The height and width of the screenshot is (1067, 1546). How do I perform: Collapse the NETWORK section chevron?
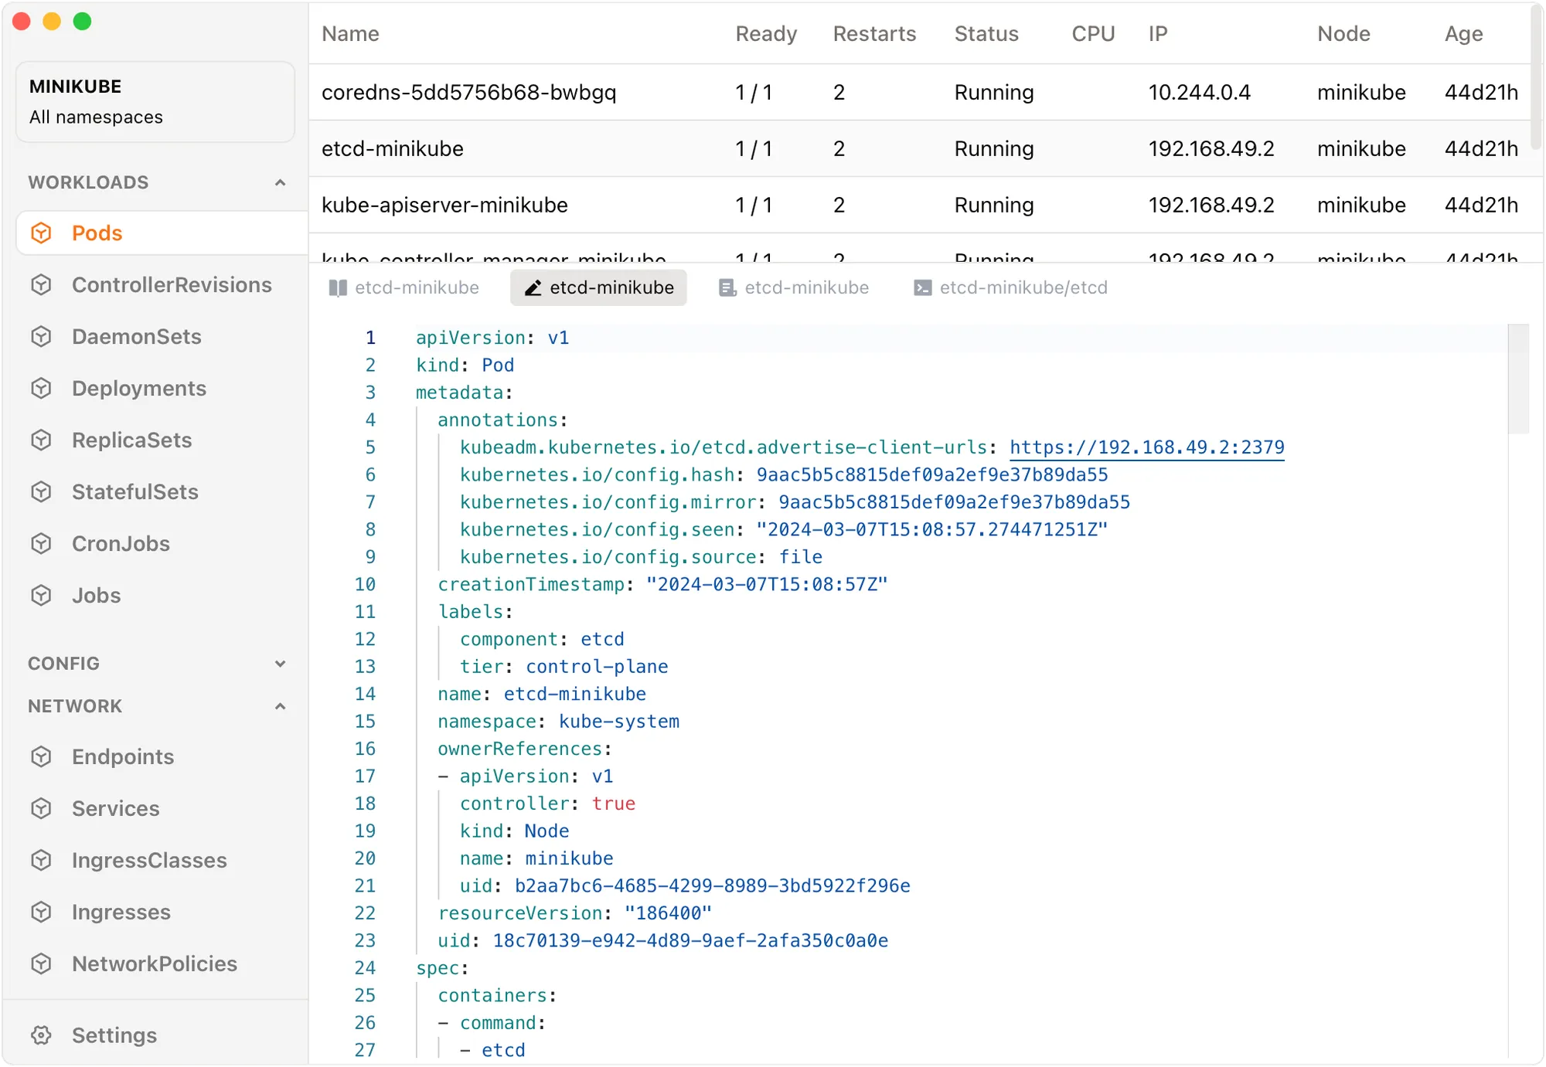coord(280,706)
